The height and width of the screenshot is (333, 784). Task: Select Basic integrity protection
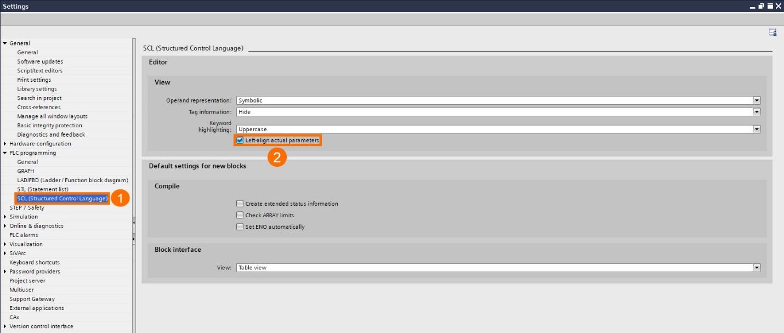(50, 126)
